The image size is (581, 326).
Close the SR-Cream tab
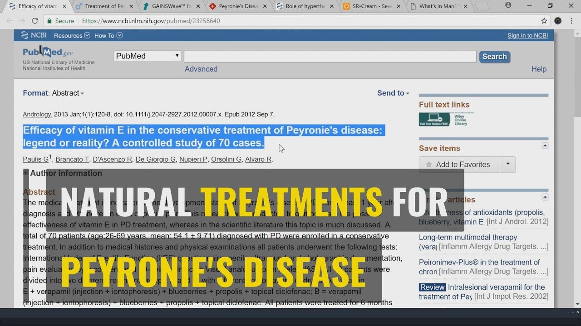(x=398, y=6)
